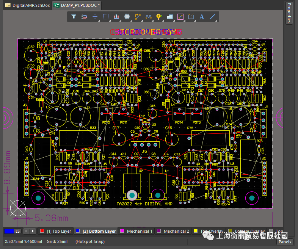Select the R33 resistor footprint outline

(78, 138)
